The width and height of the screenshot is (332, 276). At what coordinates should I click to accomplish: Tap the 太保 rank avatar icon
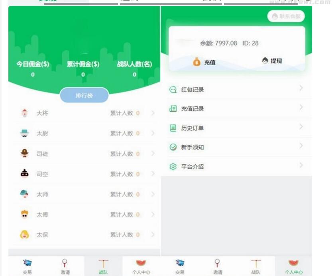pyautogui.click(x=25, y=235)
